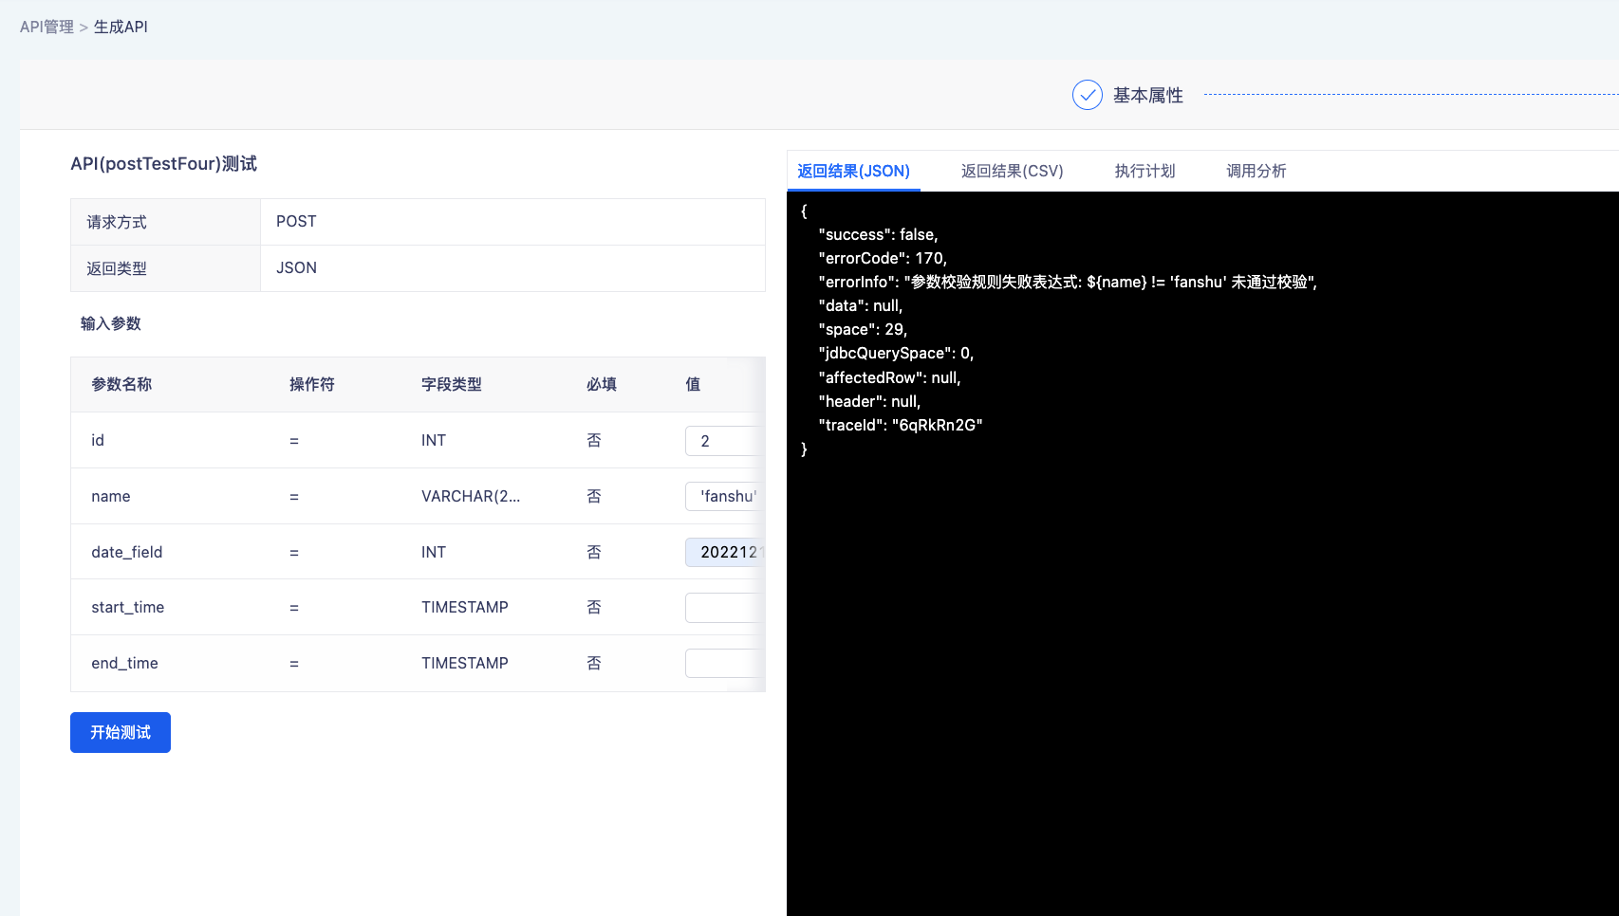
Task: Click the truncated VARCHAR(2... type cell
Action: click(471, 496)
